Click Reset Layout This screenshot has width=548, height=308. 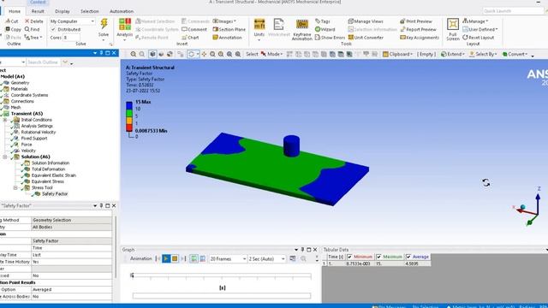click(478, 38)
